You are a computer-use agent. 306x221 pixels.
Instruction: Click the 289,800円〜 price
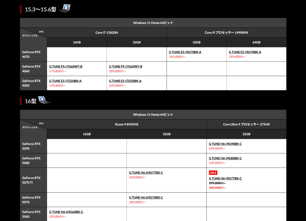[x=137, y=202]
